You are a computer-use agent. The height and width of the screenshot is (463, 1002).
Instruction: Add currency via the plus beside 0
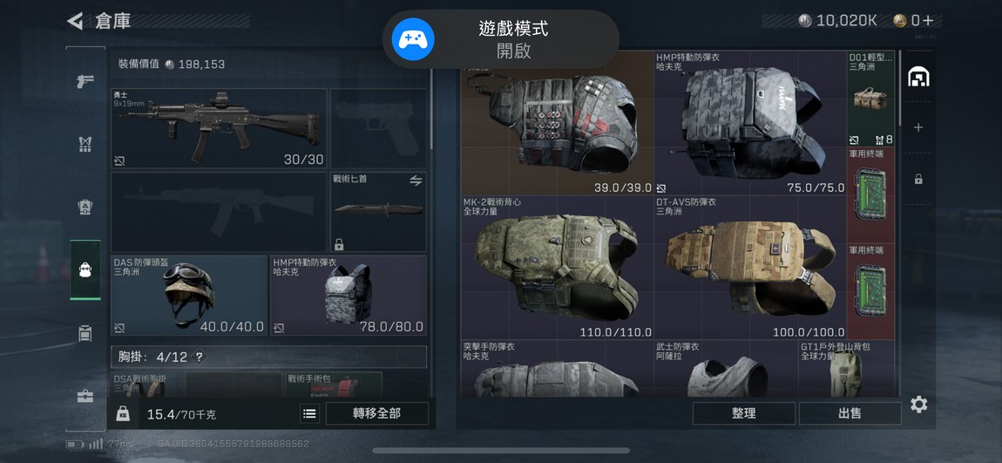(928, 20)
